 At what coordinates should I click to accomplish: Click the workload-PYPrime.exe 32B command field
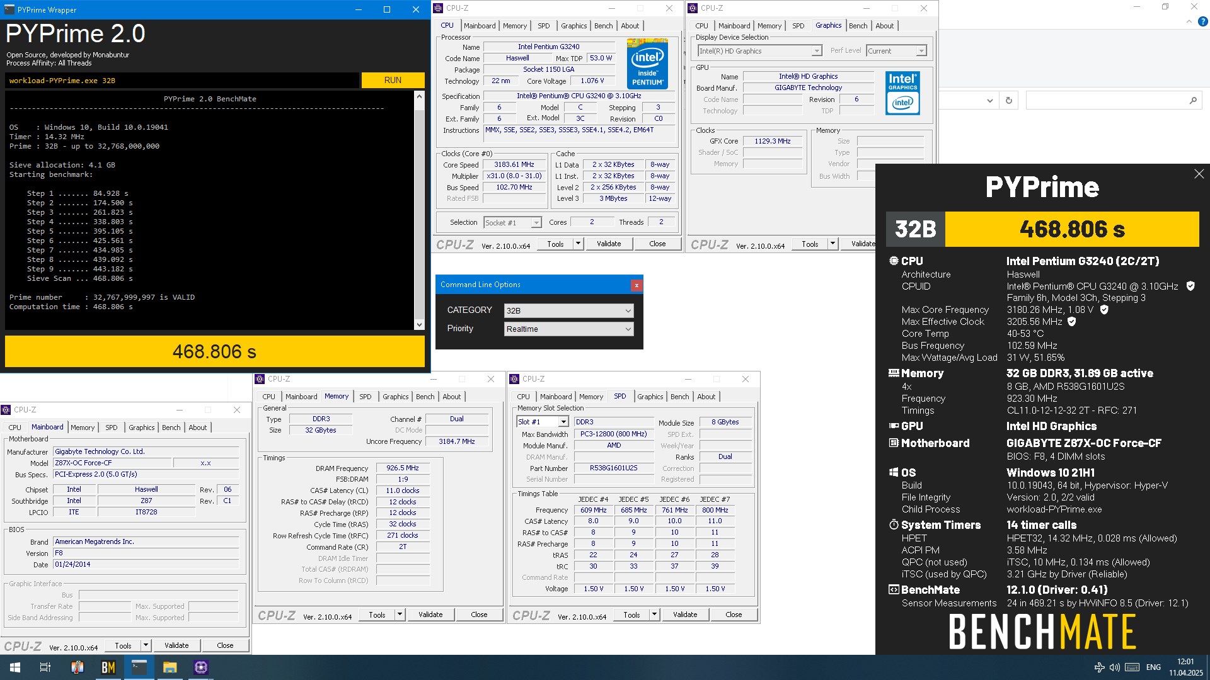182,81
